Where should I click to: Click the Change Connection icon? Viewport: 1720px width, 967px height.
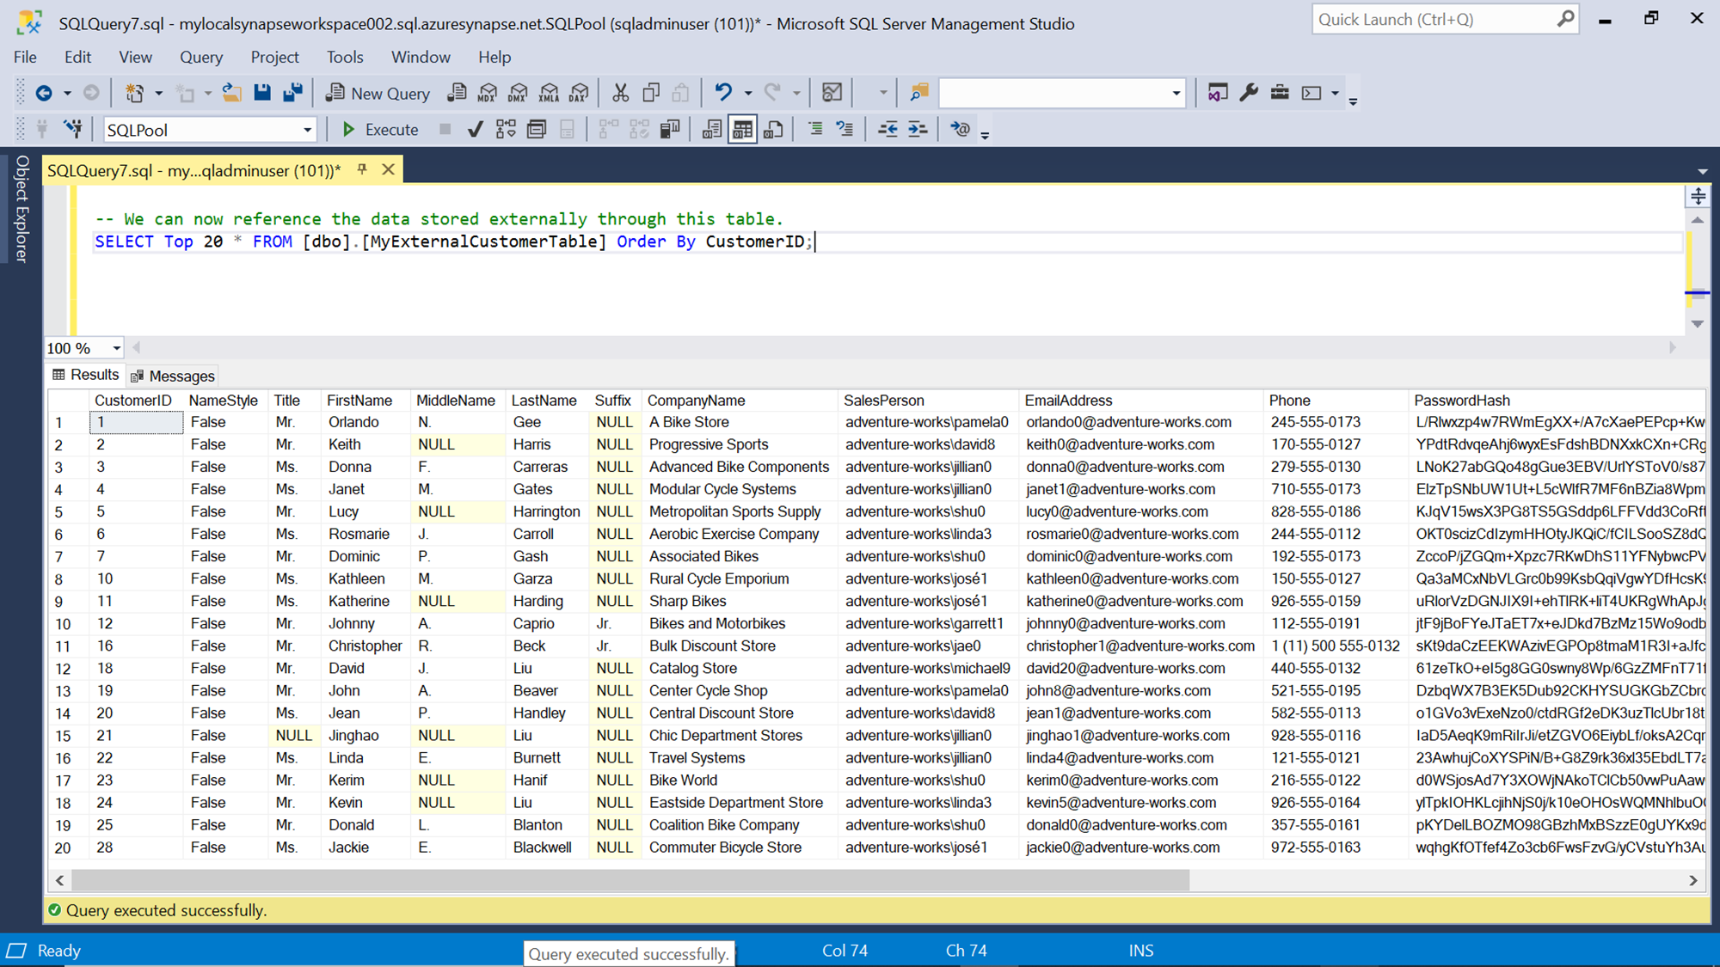tap(73, 130)
